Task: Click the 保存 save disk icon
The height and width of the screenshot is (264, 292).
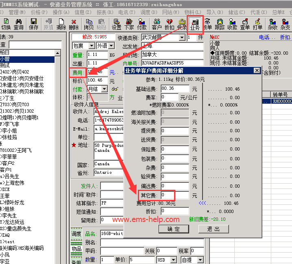Action: click(33, 24)
